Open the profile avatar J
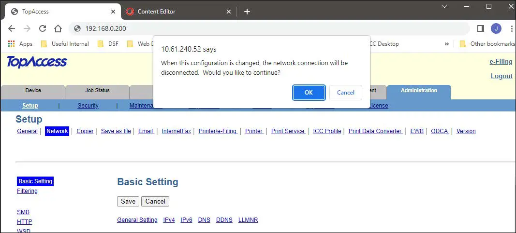Viewport: 516px width, 233px height. [496, 28]
